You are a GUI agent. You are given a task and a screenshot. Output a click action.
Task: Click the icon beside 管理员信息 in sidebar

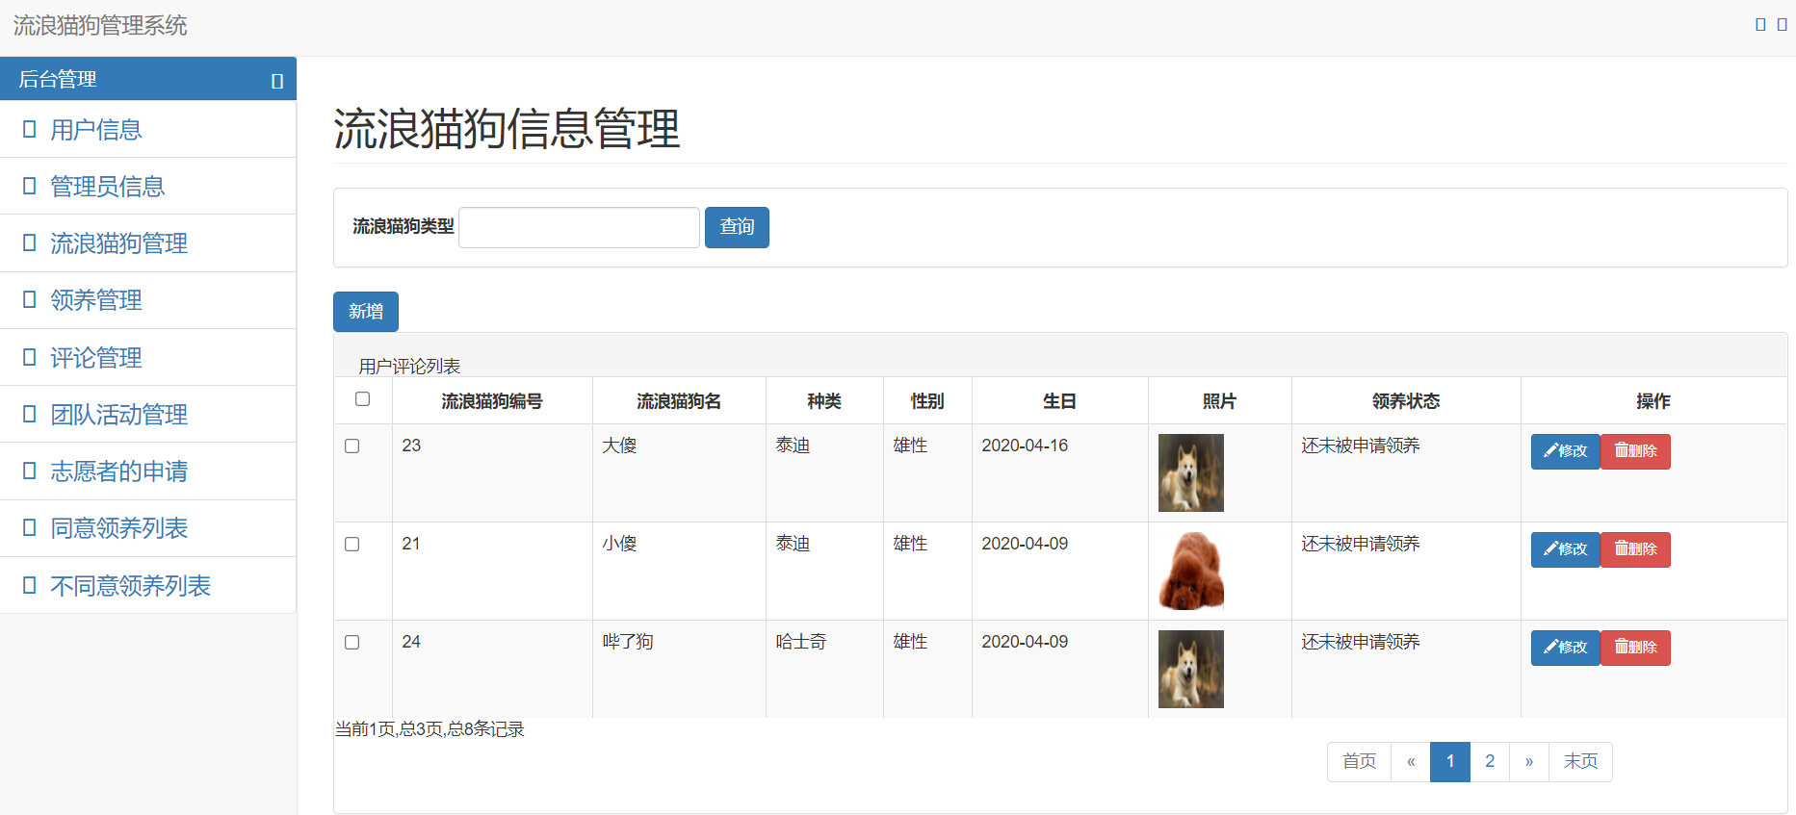point(30,186)
